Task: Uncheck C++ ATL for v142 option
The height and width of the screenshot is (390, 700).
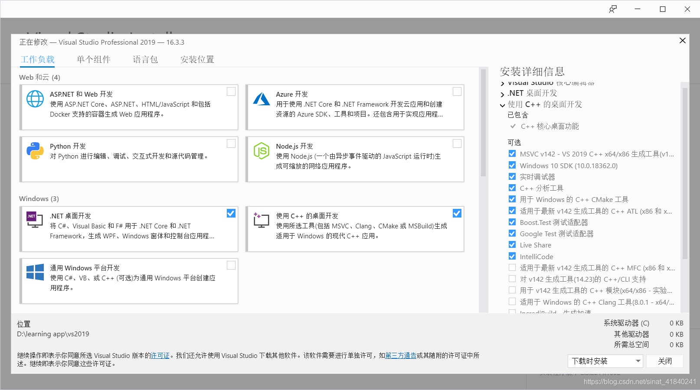Action: point(512,211)
